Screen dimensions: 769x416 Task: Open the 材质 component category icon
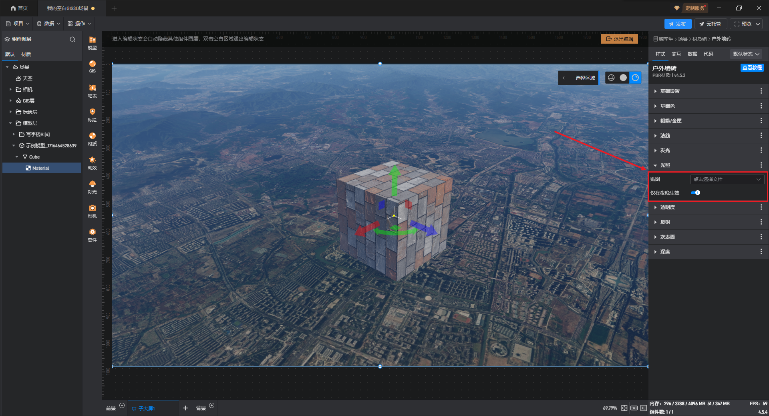[92, 139]
